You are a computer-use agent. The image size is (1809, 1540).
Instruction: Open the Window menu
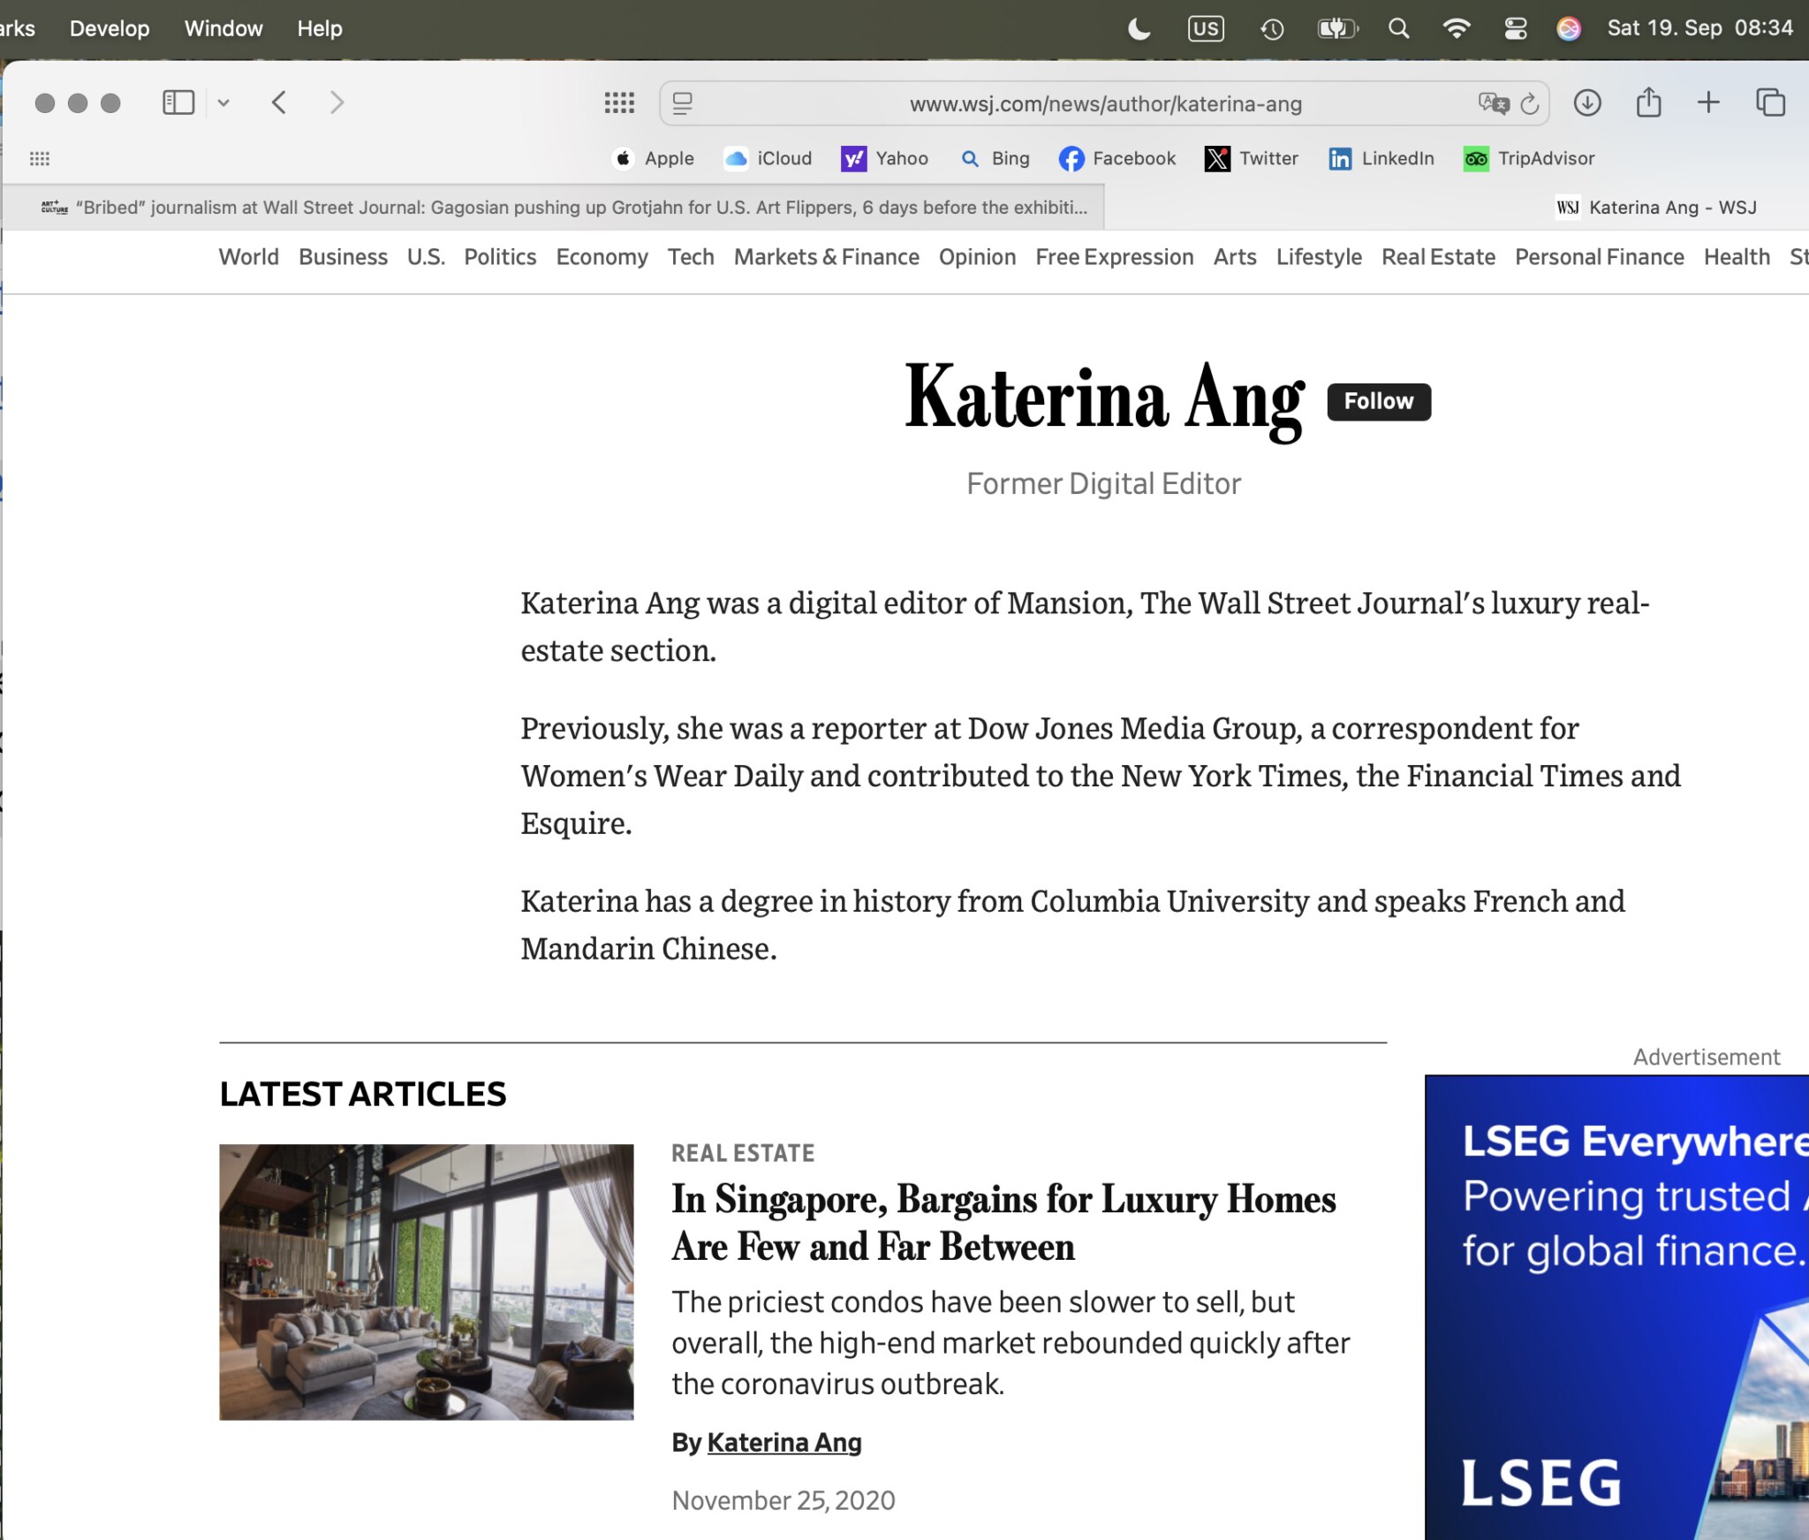[x=223, y=28]
